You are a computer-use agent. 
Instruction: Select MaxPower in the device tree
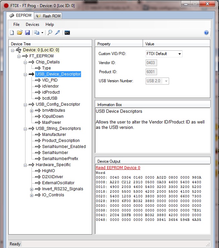point(52,122)
